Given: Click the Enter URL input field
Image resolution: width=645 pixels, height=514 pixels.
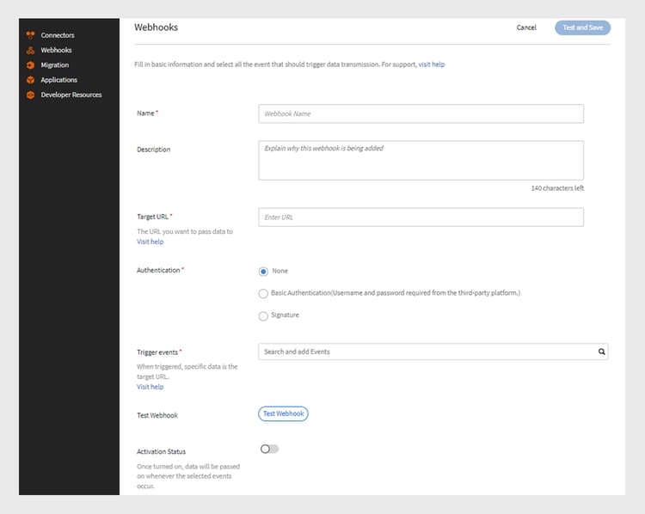Looking at the screenshot, I should point(421,217).
